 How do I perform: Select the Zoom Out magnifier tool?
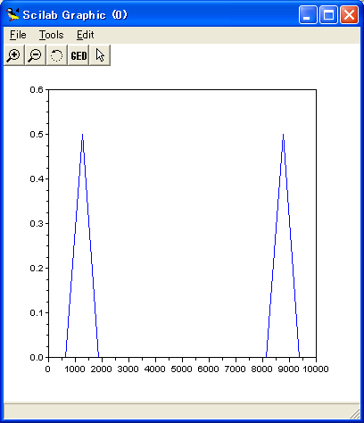[36, 55]
